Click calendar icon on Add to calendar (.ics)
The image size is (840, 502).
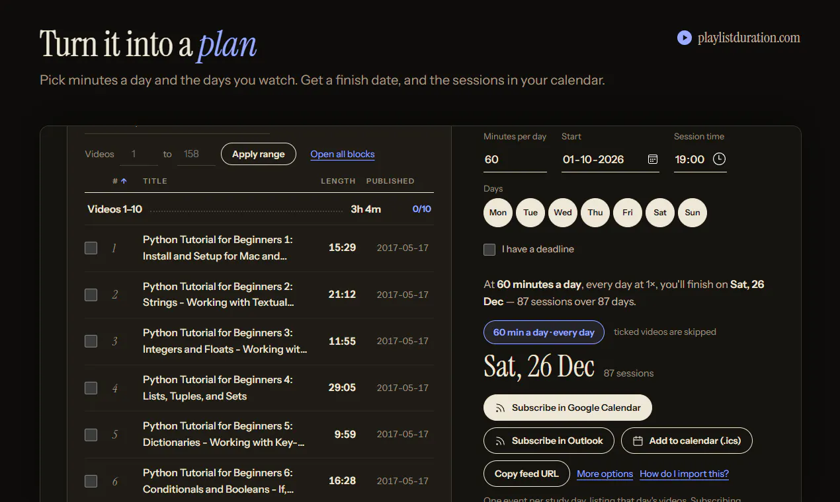638,441
